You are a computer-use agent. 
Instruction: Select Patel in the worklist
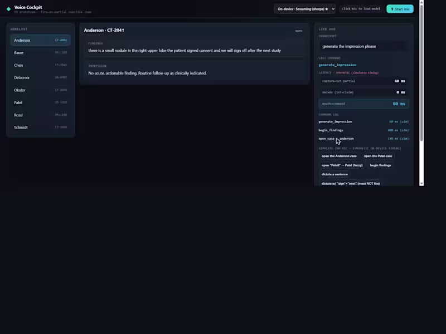[40, 102]
